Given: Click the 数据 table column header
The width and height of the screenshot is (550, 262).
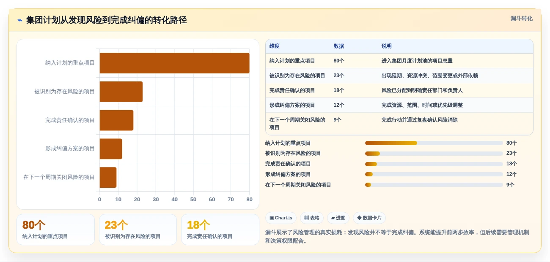Looking at the screenshot, I should [x=338, y=46].
